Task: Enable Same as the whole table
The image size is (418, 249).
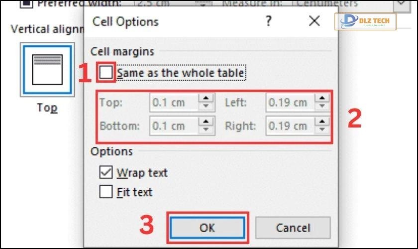Action: pos(106,73)
